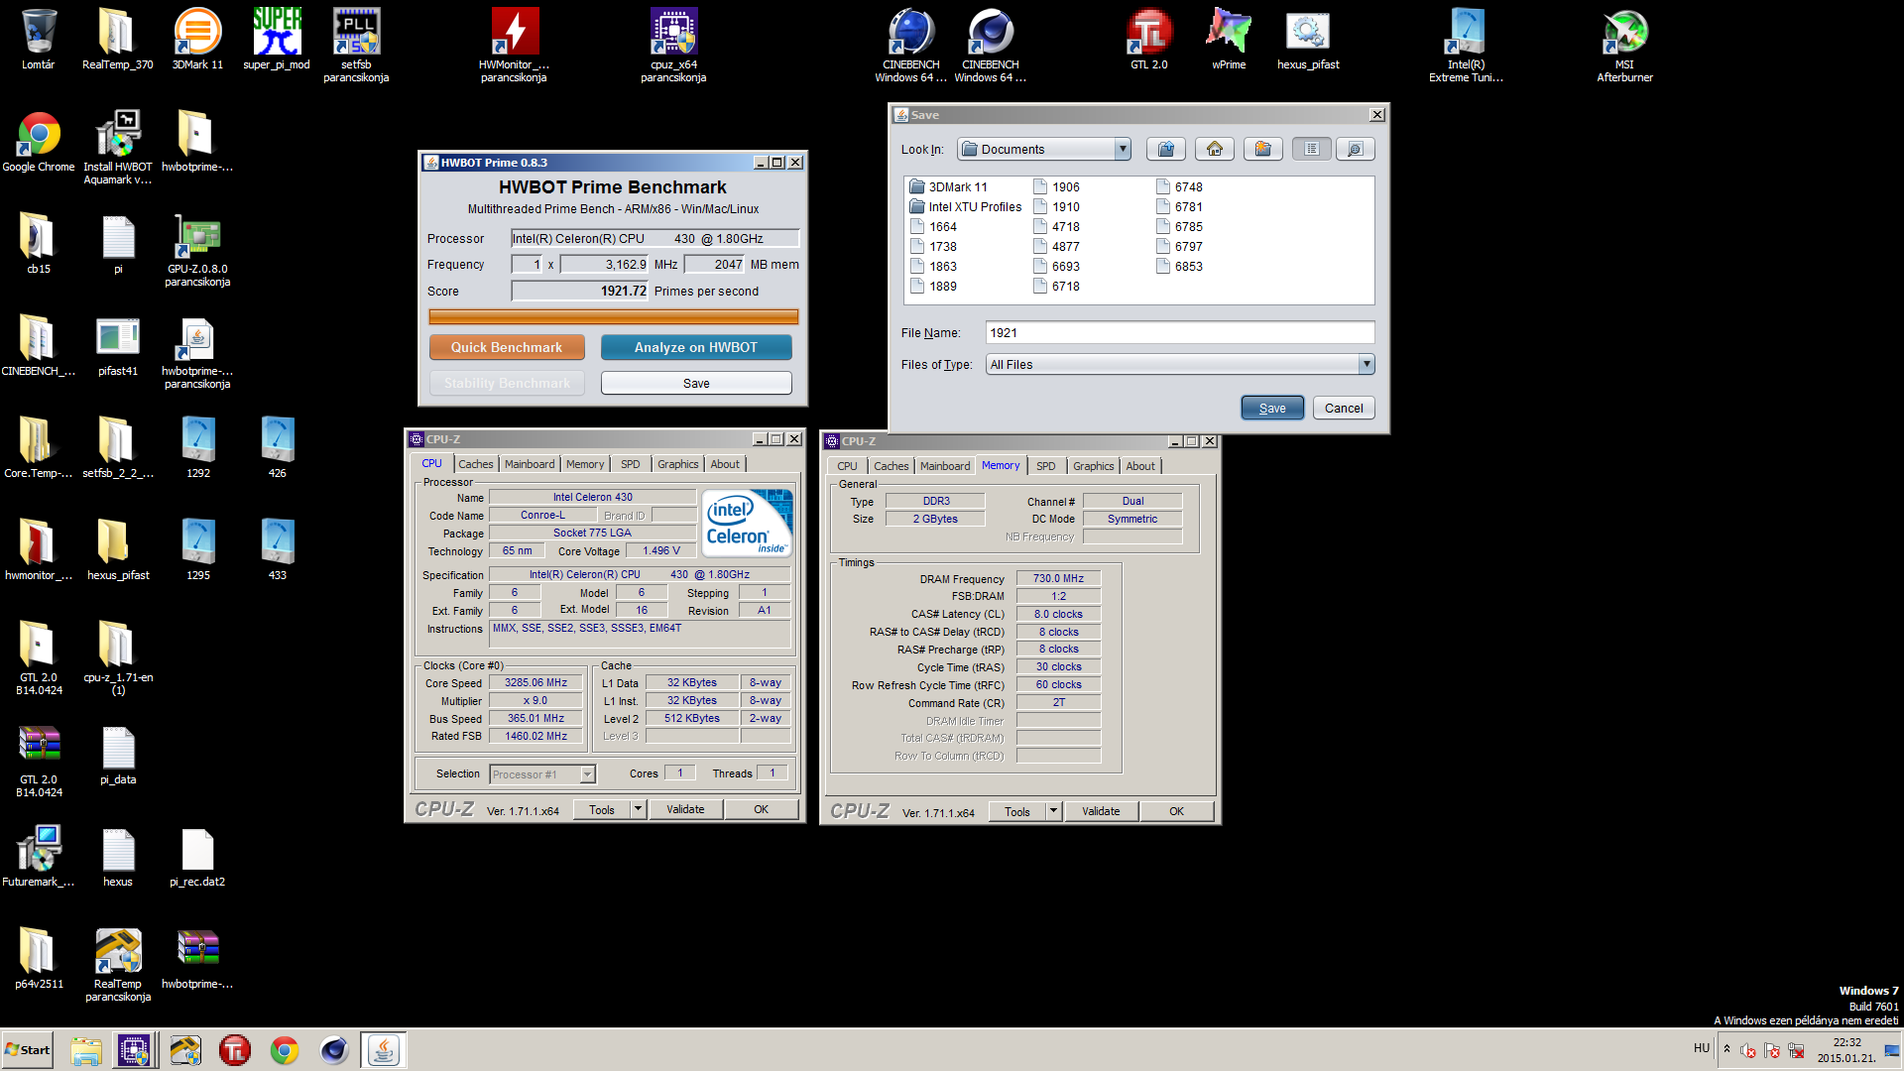Click the Score field showing 1921.72

point(580,291)
